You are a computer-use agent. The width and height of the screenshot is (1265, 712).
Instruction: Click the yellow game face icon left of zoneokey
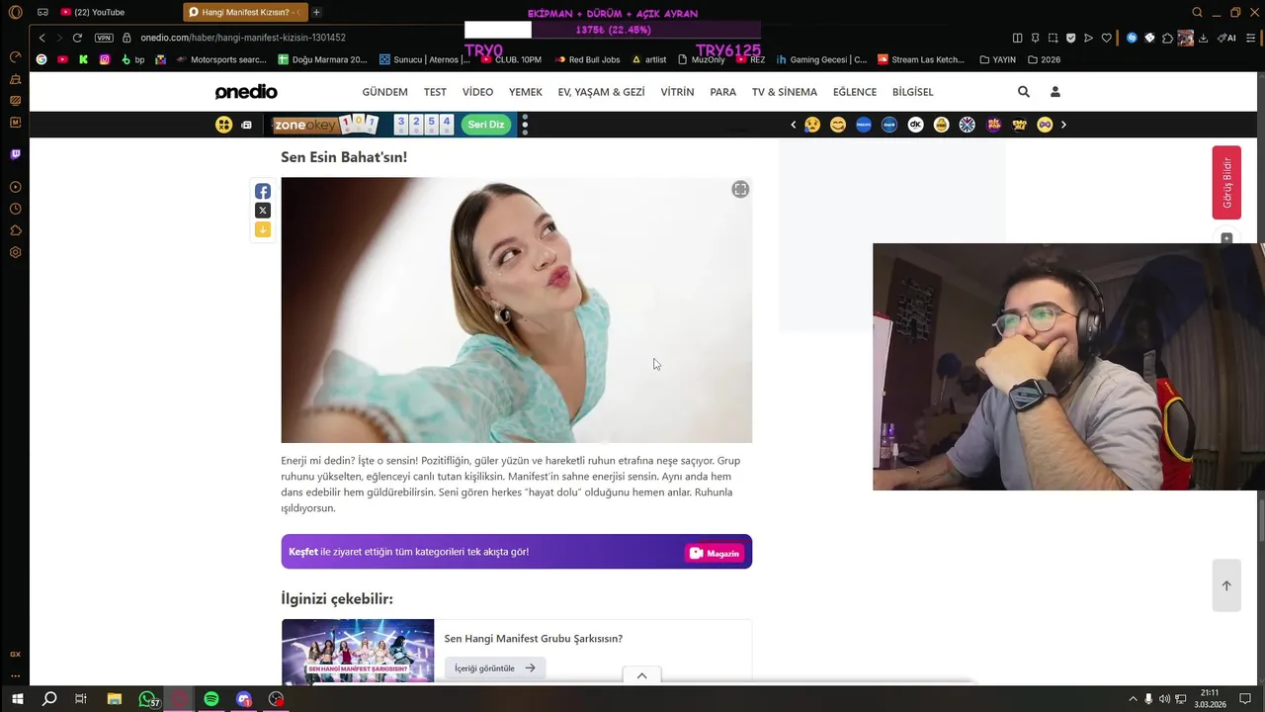tap(224, 125)
